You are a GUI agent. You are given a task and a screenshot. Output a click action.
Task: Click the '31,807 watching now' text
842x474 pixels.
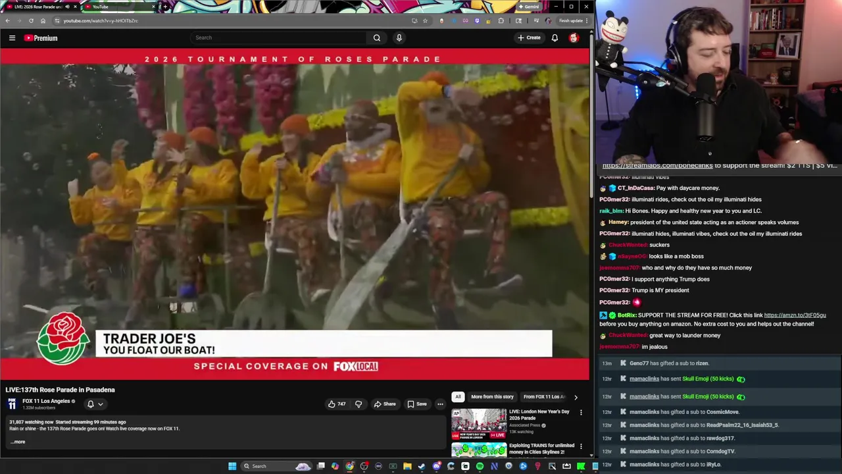click(x=31, y=422)
